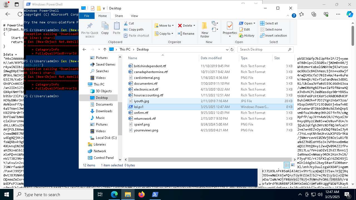This screenshot has height=200, width=356.
Task: Open Explorer Help question mark
Action: (294, 16)
